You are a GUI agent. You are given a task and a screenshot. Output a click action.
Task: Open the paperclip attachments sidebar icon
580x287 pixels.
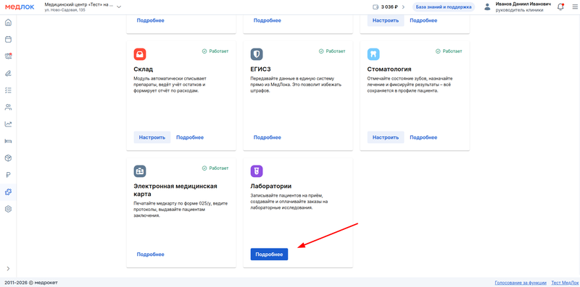[8, 73]
